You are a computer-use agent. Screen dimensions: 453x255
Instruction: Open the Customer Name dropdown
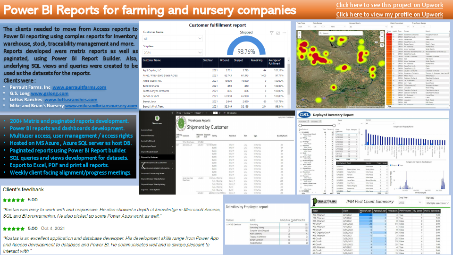pos(172,38)
